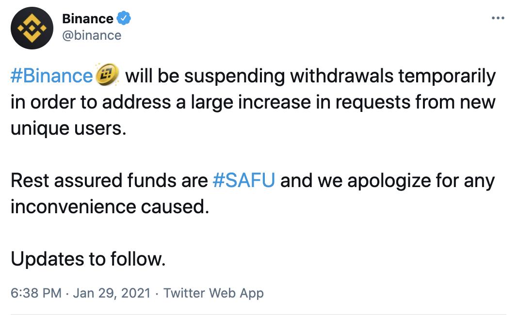Click the blue verified badge
This screenshot has height=315, width=518.
point(124,19)
